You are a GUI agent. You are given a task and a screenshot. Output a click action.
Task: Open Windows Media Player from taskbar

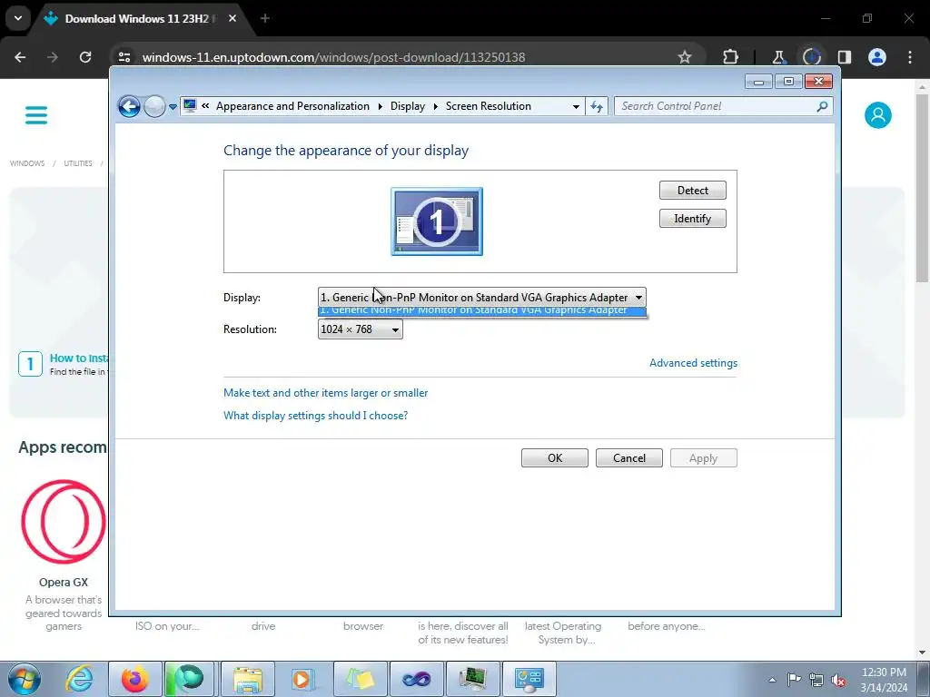303,679
